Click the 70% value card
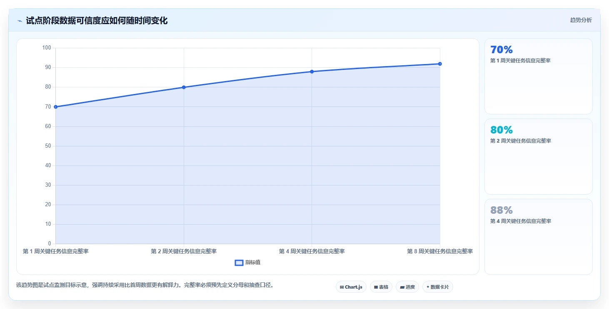The height and width of the screenshot is (309, 609). click(x=538, y=76)
